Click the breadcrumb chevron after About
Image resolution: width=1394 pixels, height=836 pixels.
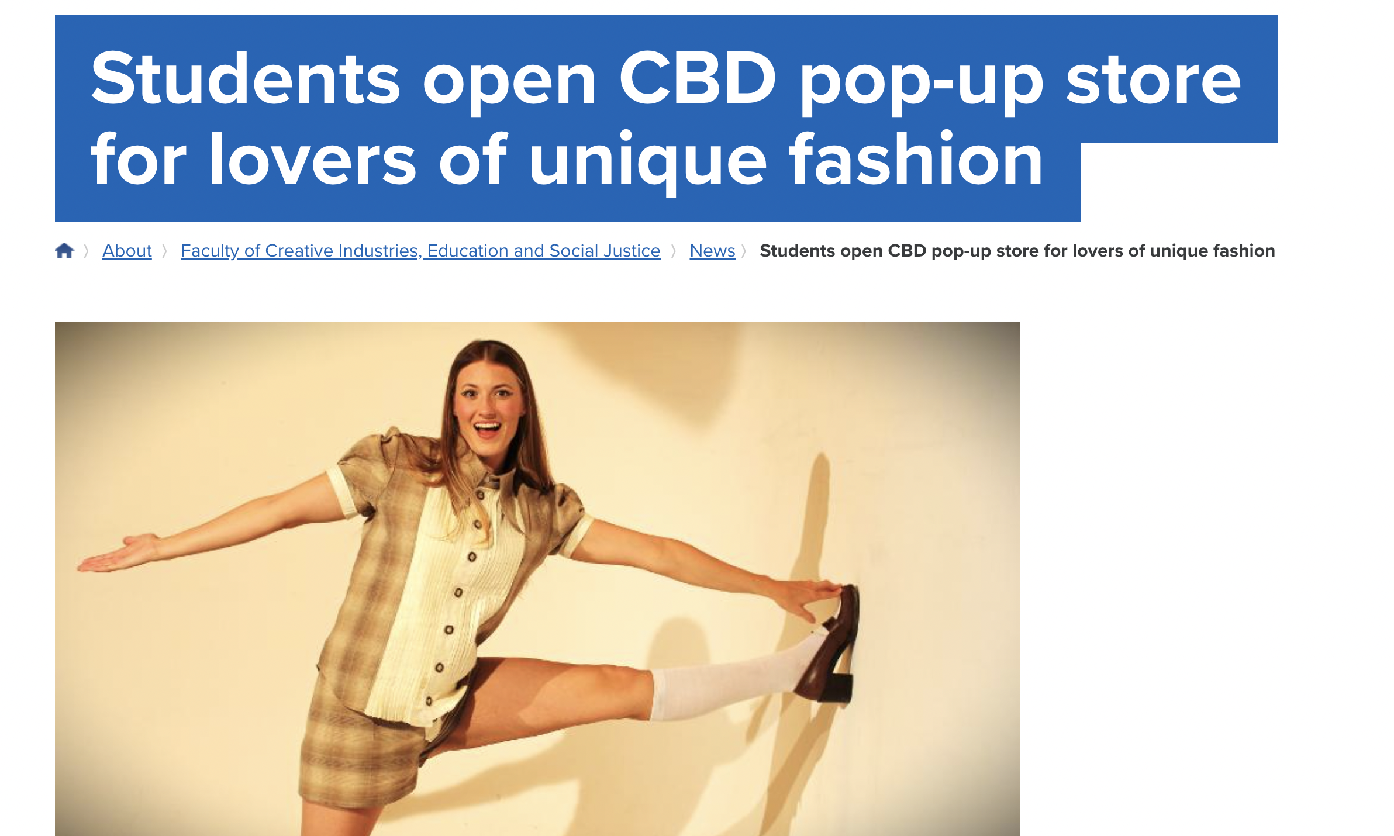165,251
